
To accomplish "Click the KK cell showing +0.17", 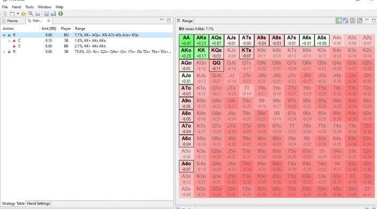I will click(201, 53).
